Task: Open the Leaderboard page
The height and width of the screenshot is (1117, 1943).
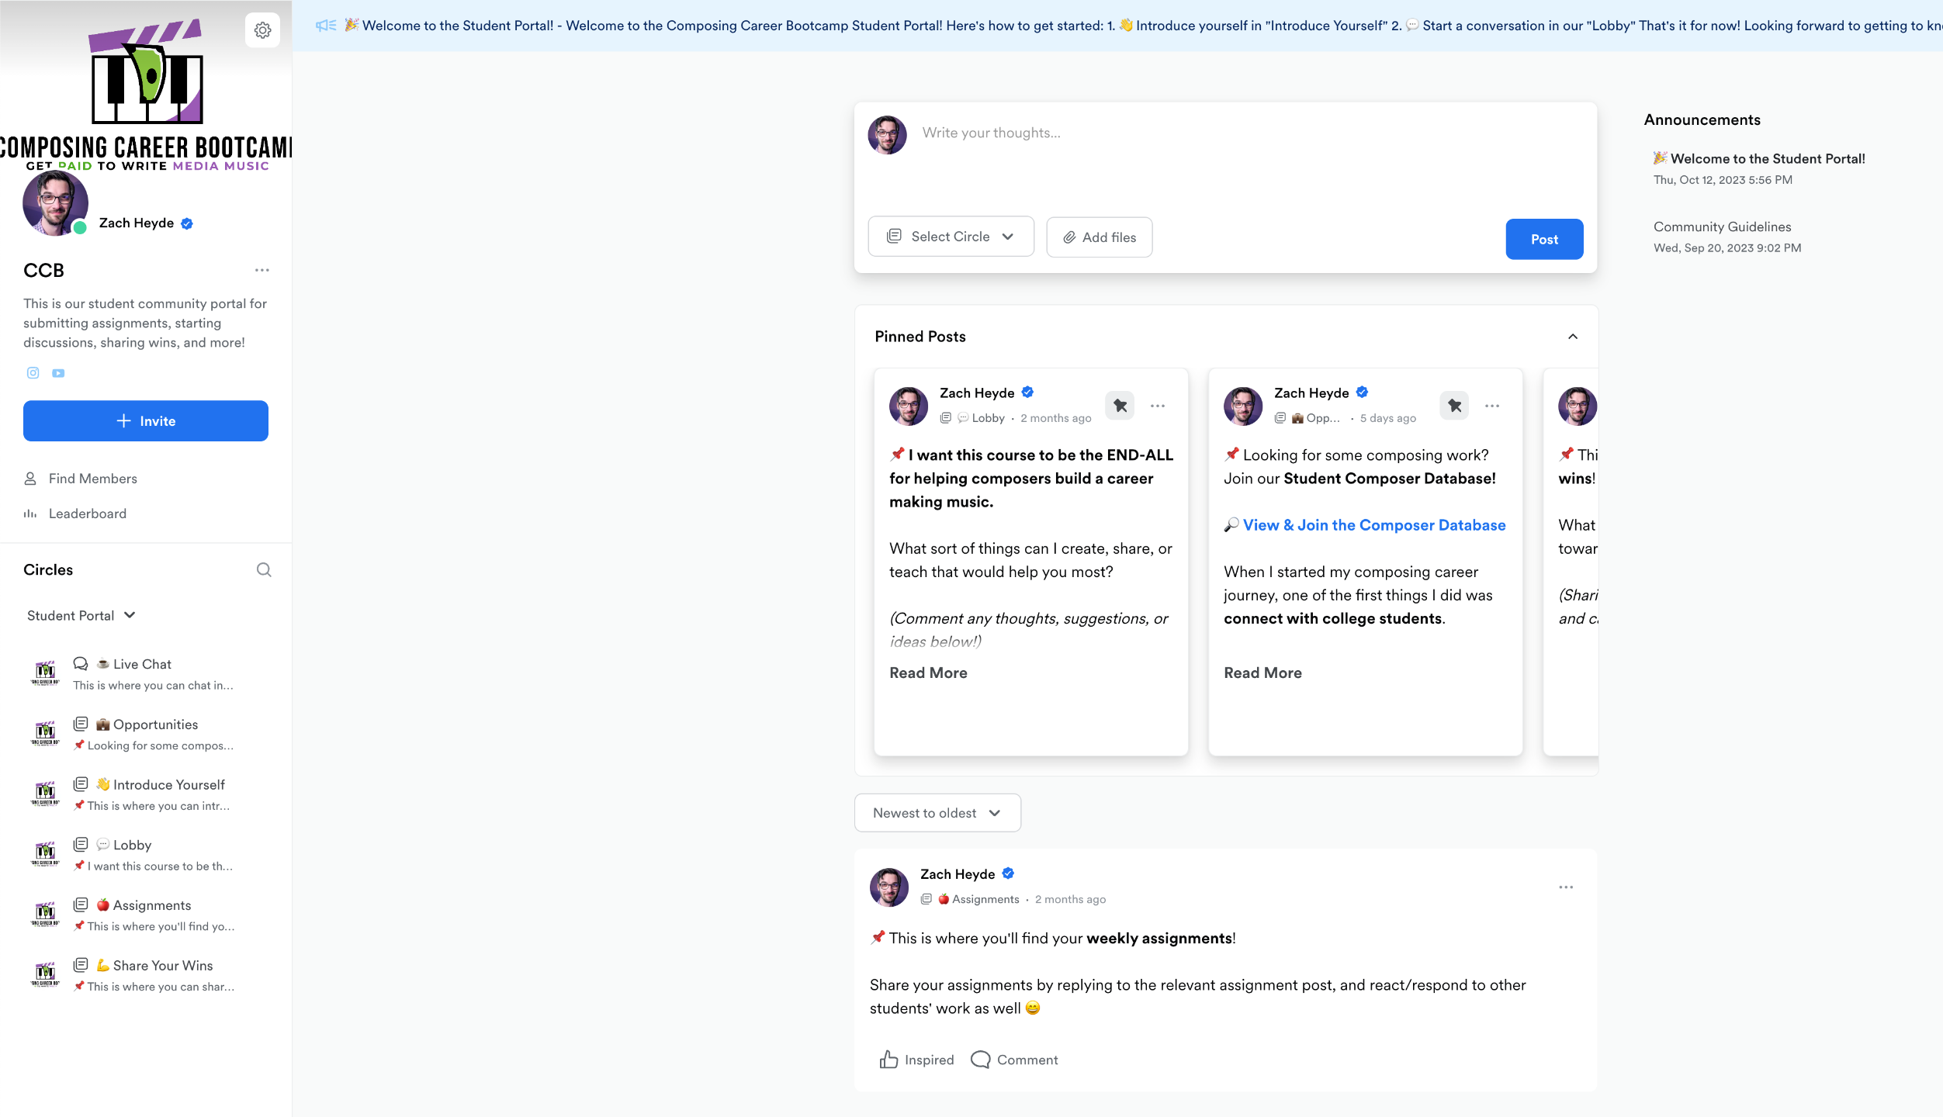Action: 87,514
